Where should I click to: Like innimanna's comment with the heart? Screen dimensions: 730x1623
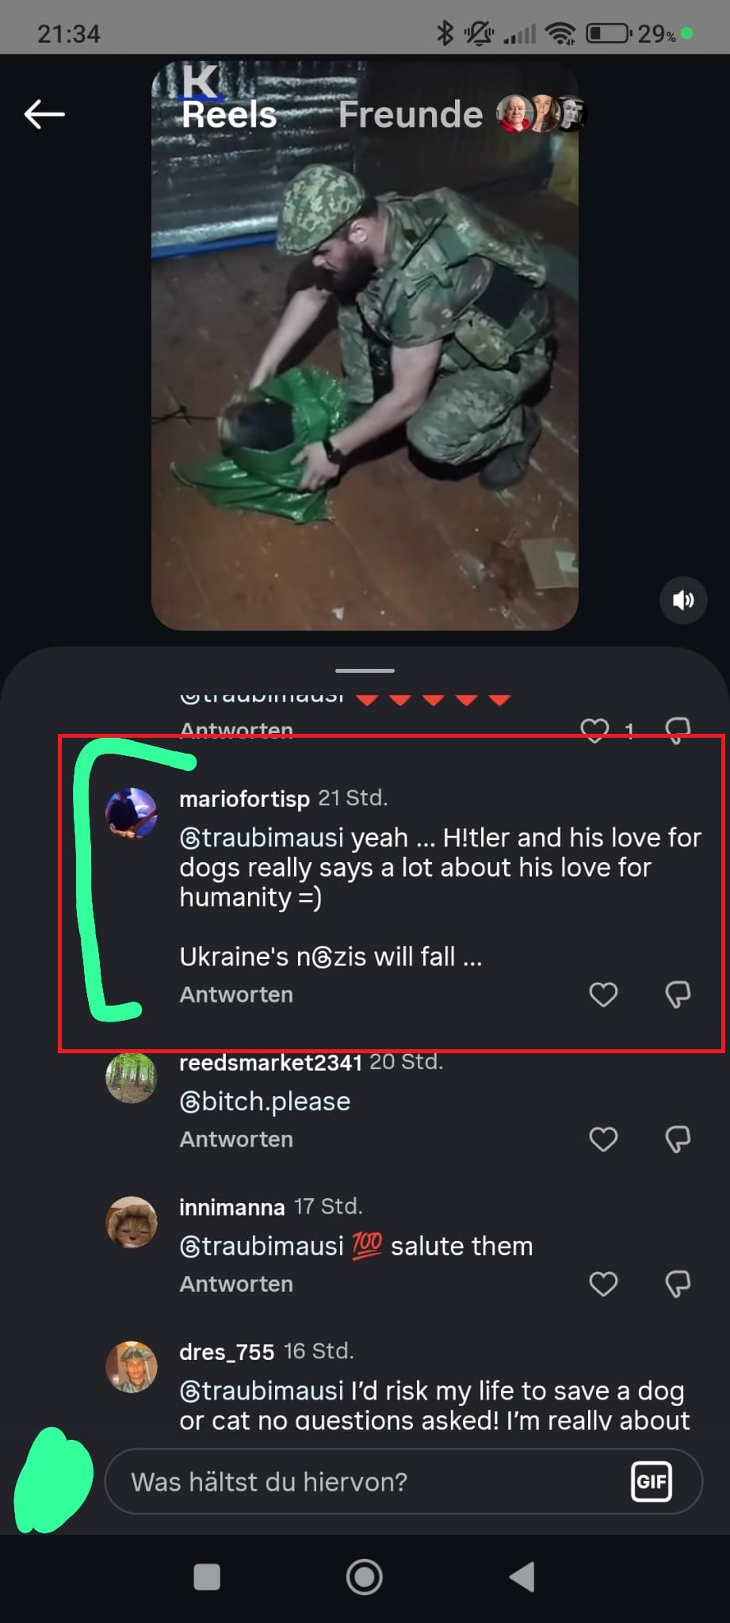[602, 1284]
